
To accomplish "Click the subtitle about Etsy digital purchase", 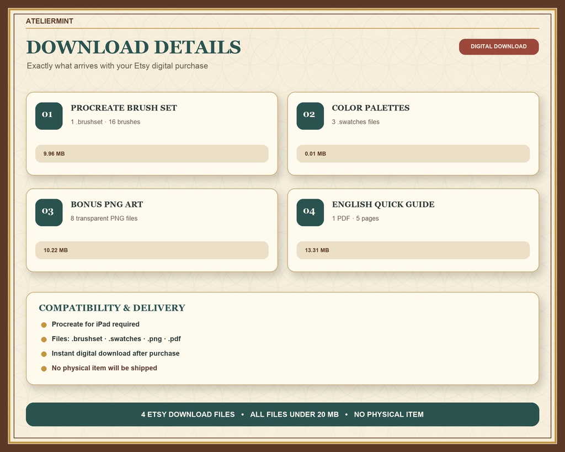I will pyautogui.click(x=118, y=66).
